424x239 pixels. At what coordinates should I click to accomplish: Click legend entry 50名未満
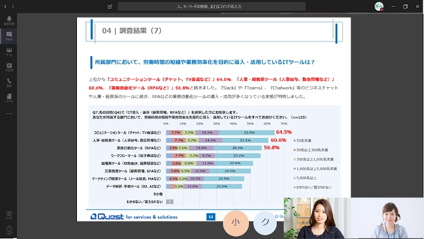click(303, 140)
